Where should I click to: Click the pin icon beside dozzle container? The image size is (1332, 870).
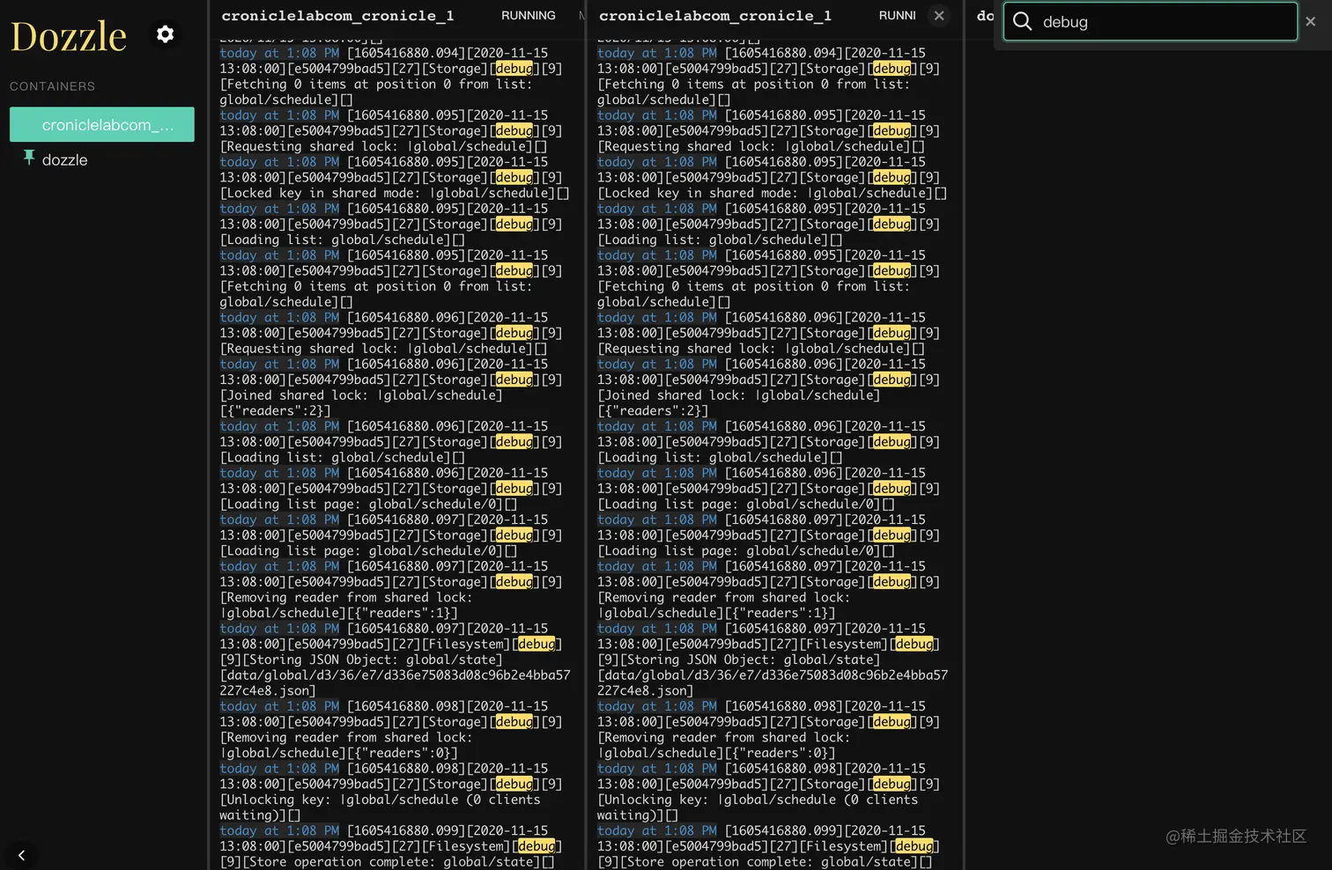tap(29, 158)
